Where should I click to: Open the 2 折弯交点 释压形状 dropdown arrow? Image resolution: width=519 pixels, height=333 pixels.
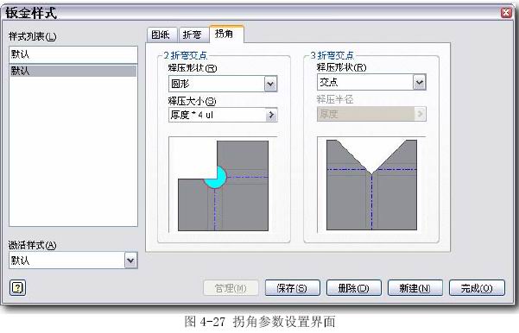click(270, 84)
